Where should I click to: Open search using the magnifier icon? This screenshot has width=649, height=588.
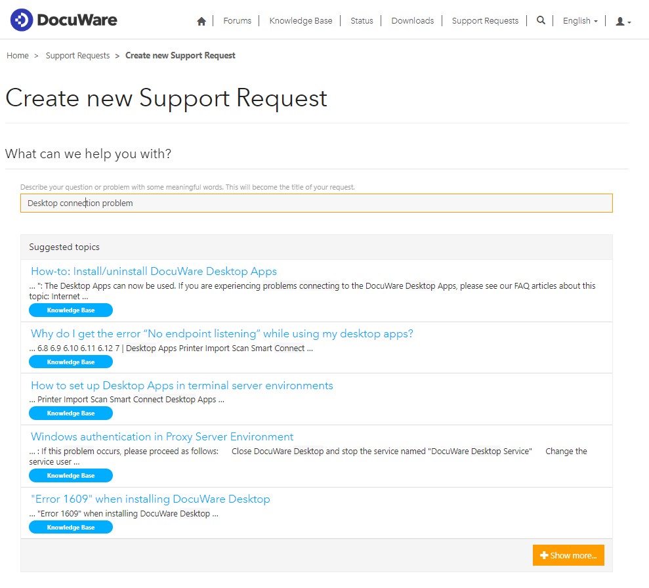click(x=541, y=20)
